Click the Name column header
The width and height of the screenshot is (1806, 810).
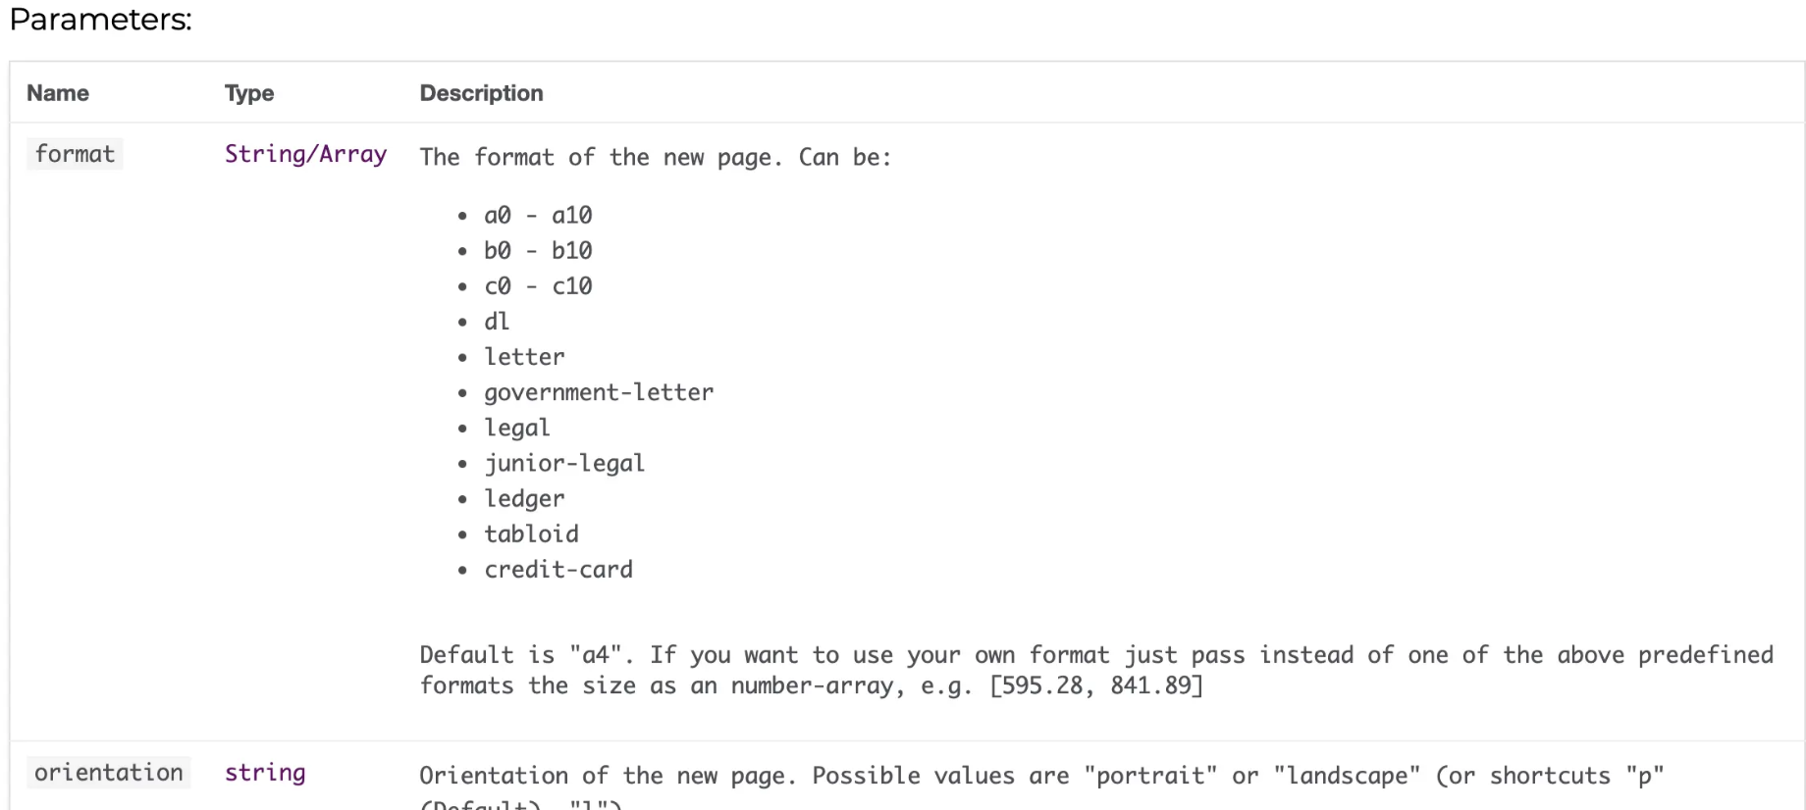coord(58,93)
